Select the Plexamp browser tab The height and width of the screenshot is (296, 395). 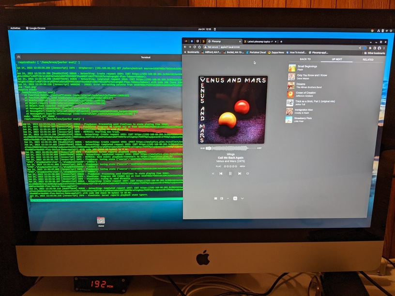[x=224, y=42]
